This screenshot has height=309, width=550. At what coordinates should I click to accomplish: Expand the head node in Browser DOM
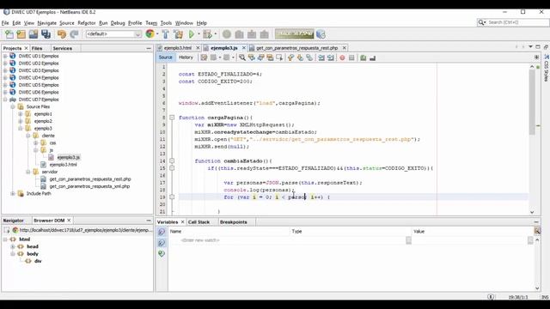[13, 246]
